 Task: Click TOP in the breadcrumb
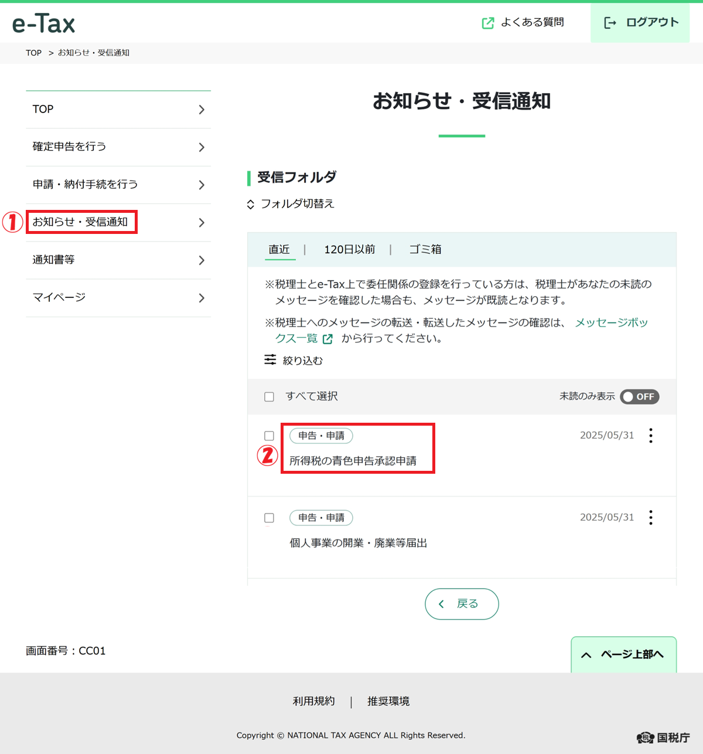pyautogui.click(x=33, y=53)
